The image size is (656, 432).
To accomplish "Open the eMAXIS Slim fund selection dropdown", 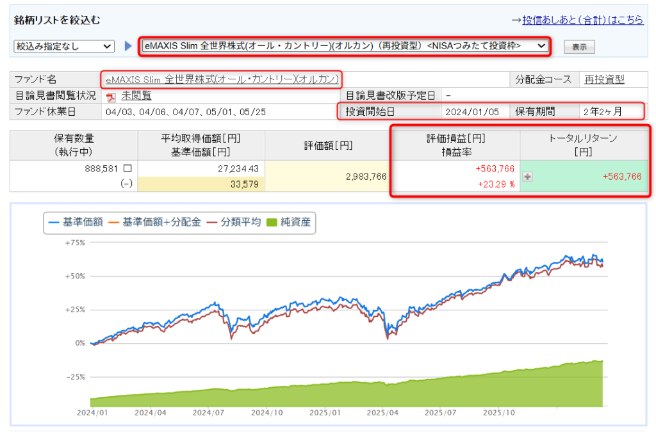I will (344, 45).
